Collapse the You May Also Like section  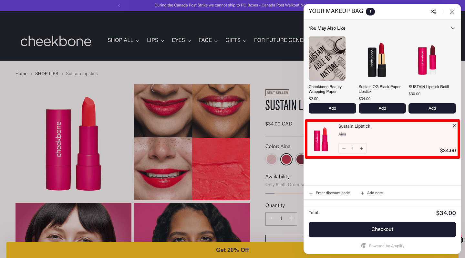(452, 28)
